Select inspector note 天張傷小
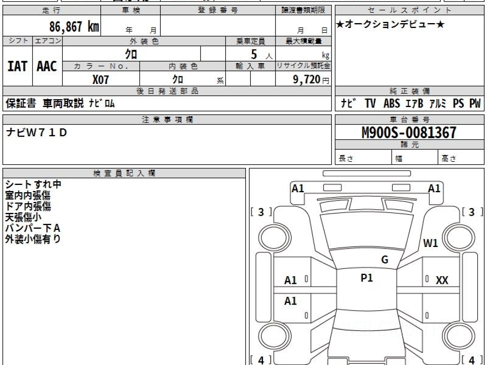 pos(23,217)
